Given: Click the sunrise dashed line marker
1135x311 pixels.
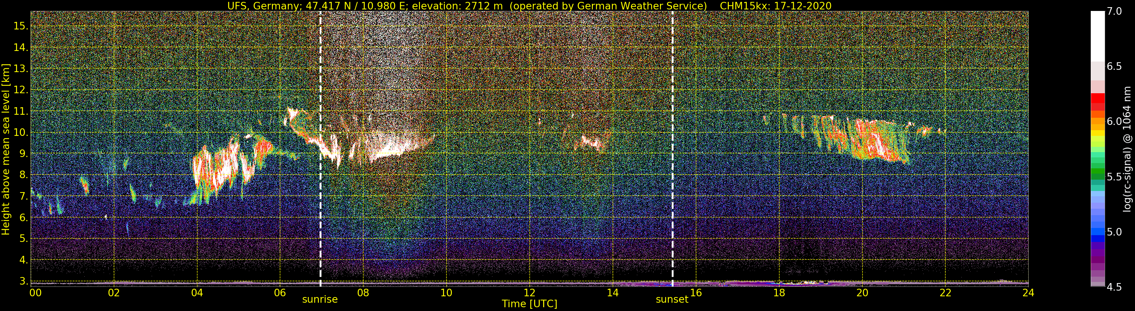Looking at the screenshot, I should pos(320,149).
